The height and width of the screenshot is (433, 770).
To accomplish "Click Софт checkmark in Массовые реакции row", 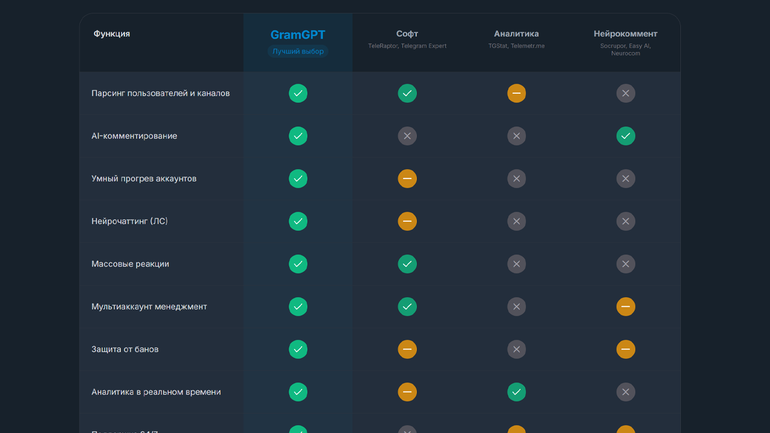I will tap(407, 264).
